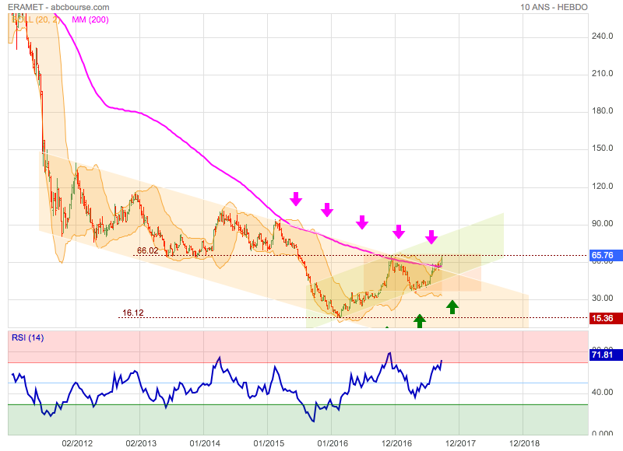Image resolution: width=623 pixels, height=451 pixels.
Task: Click the 210.0 price axis label
Action: [602, 73]
